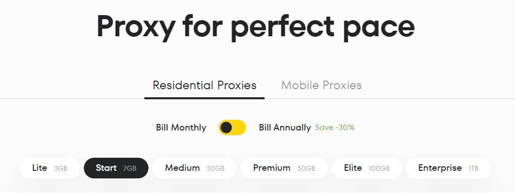Choose the Enterprise plan
Image resolution: width=515 pixels, height=193 pixels.
[x=448, y=168]
